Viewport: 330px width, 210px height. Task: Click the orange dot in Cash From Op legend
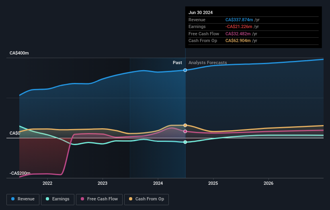point(131,199)
